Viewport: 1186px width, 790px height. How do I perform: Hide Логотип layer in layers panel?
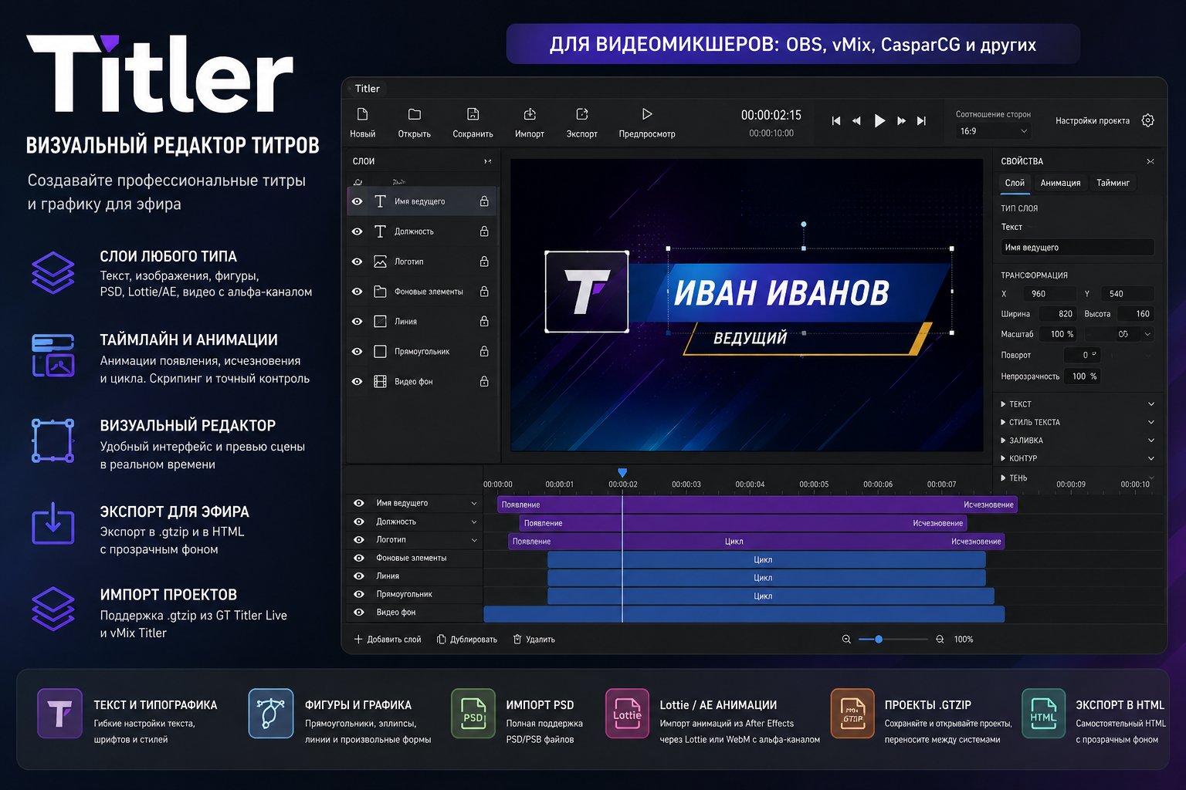pos(357,262)
